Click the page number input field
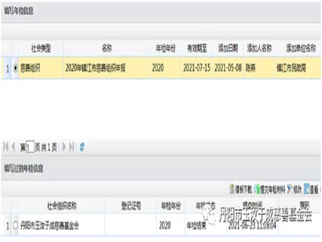The height and width of the screenshot is (242, 322). 30,147
